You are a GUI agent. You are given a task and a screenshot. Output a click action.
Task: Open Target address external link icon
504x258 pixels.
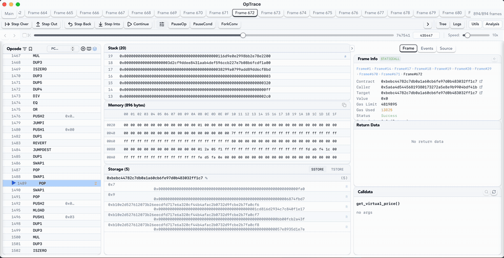[x=481, y=93]
